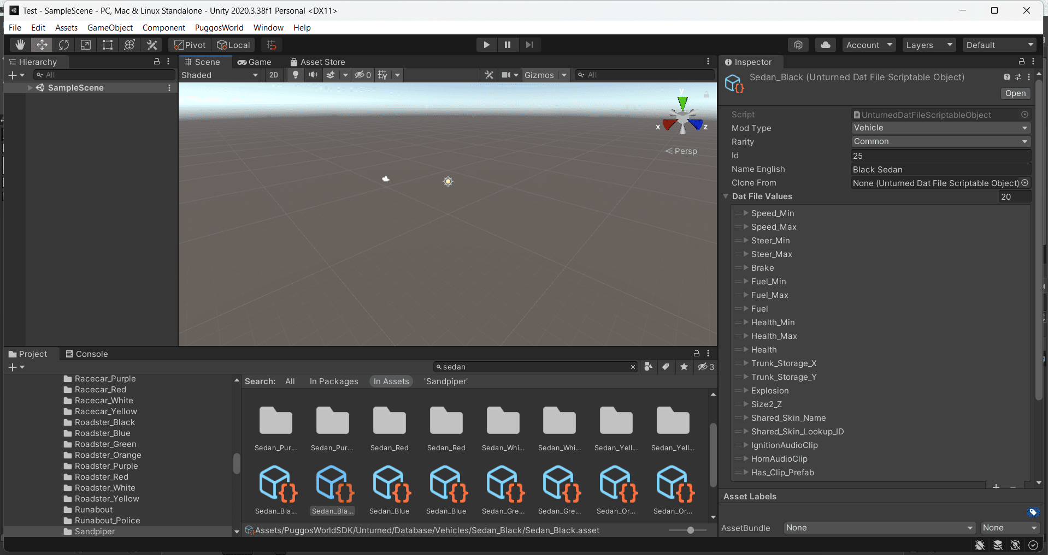The height and width of the screenshot is (555, 1048).
Task: Open the Default layout dropdown
Action: tap(999, 45)
